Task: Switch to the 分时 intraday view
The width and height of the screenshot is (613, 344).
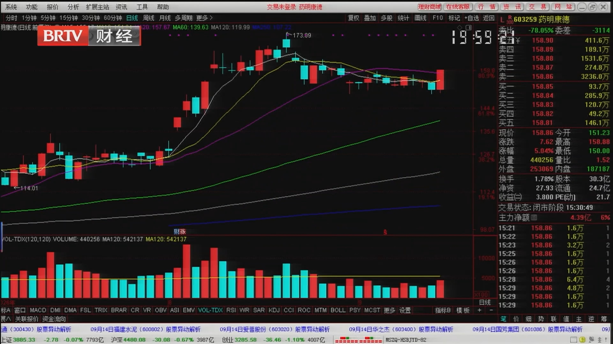Action: pos(11,18)
